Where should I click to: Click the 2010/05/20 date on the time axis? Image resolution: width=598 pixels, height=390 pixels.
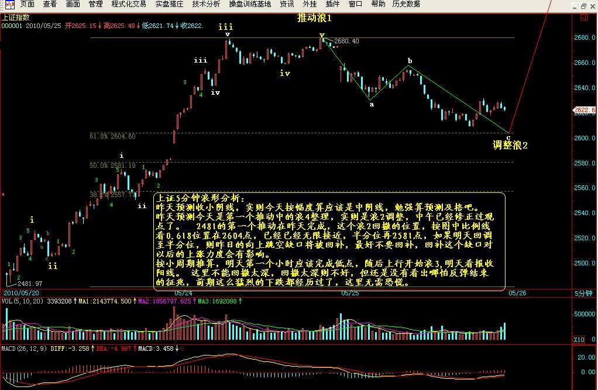point(21,293)
